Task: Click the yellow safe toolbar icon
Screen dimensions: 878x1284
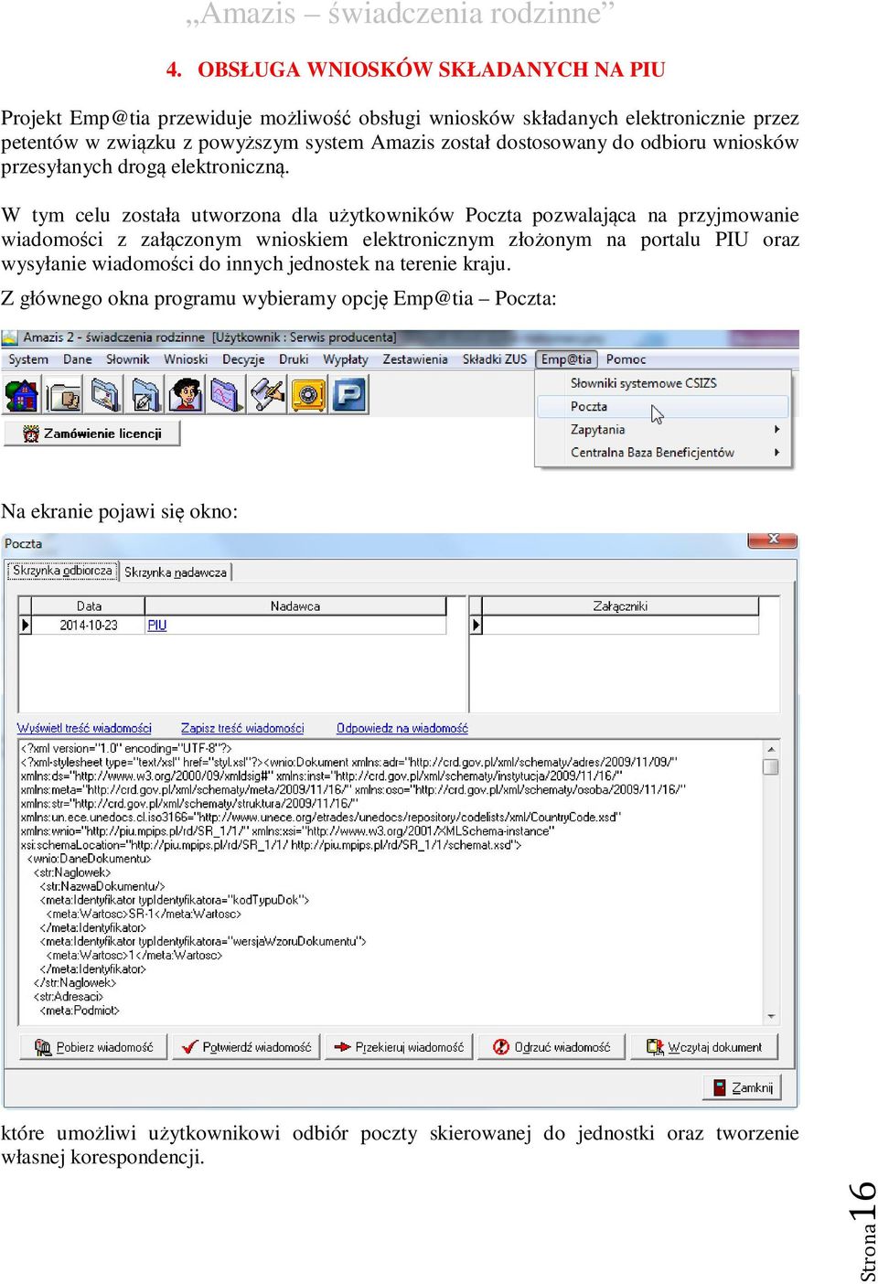Action: [x=308, y=396]
